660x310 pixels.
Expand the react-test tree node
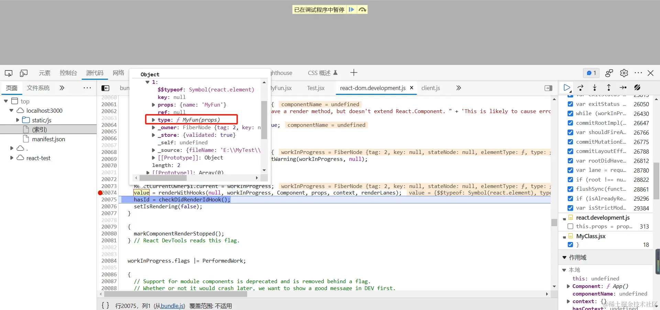[12, 158]
